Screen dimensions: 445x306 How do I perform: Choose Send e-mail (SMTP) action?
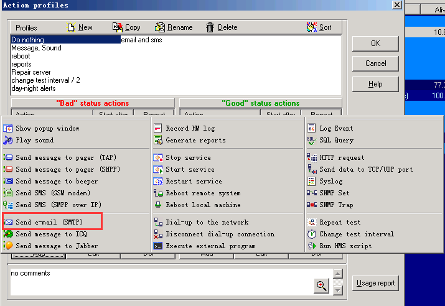pyautogui.click(x=50, y=222)
